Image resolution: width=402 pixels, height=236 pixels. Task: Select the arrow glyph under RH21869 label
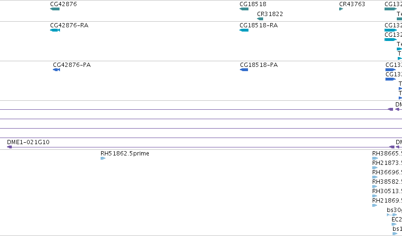375,205
